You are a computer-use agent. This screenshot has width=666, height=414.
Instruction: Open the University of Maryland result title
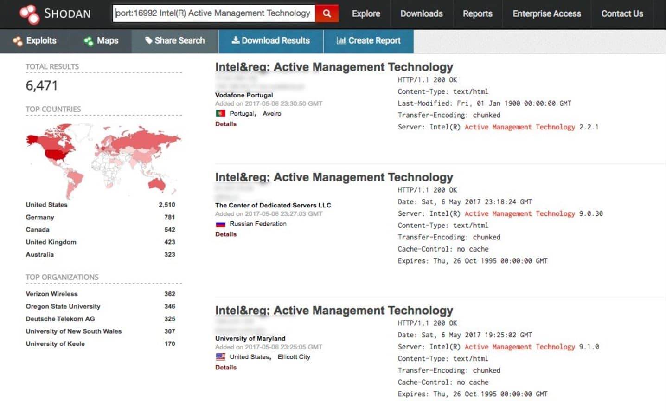pyautogui.click(x=334, y=310)
